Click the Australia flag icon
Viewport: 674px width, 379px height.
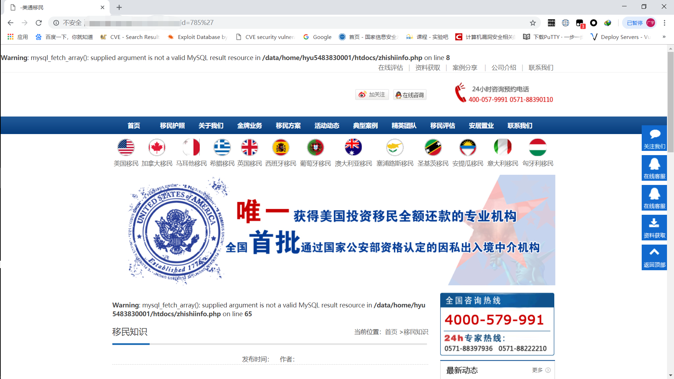point(353,147)
